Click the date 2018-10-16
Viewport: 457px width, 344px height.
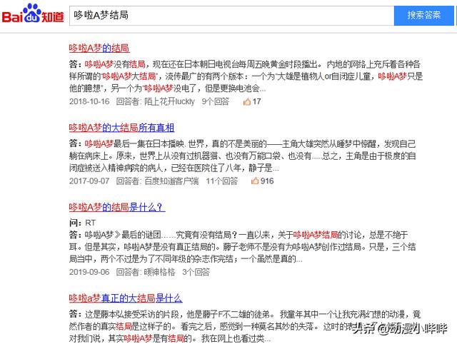pos(89,101)
